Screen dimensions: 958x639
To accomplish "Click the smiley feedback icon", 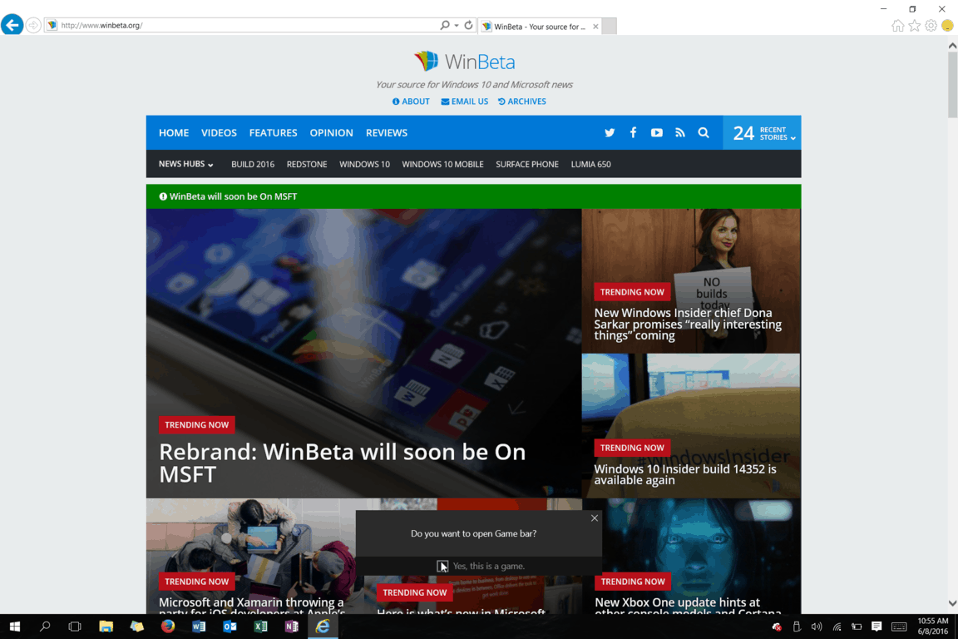I will coord(948,26).
